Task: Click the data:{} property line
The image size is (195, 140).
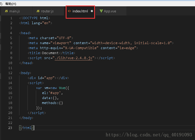Action: [50, 98]
